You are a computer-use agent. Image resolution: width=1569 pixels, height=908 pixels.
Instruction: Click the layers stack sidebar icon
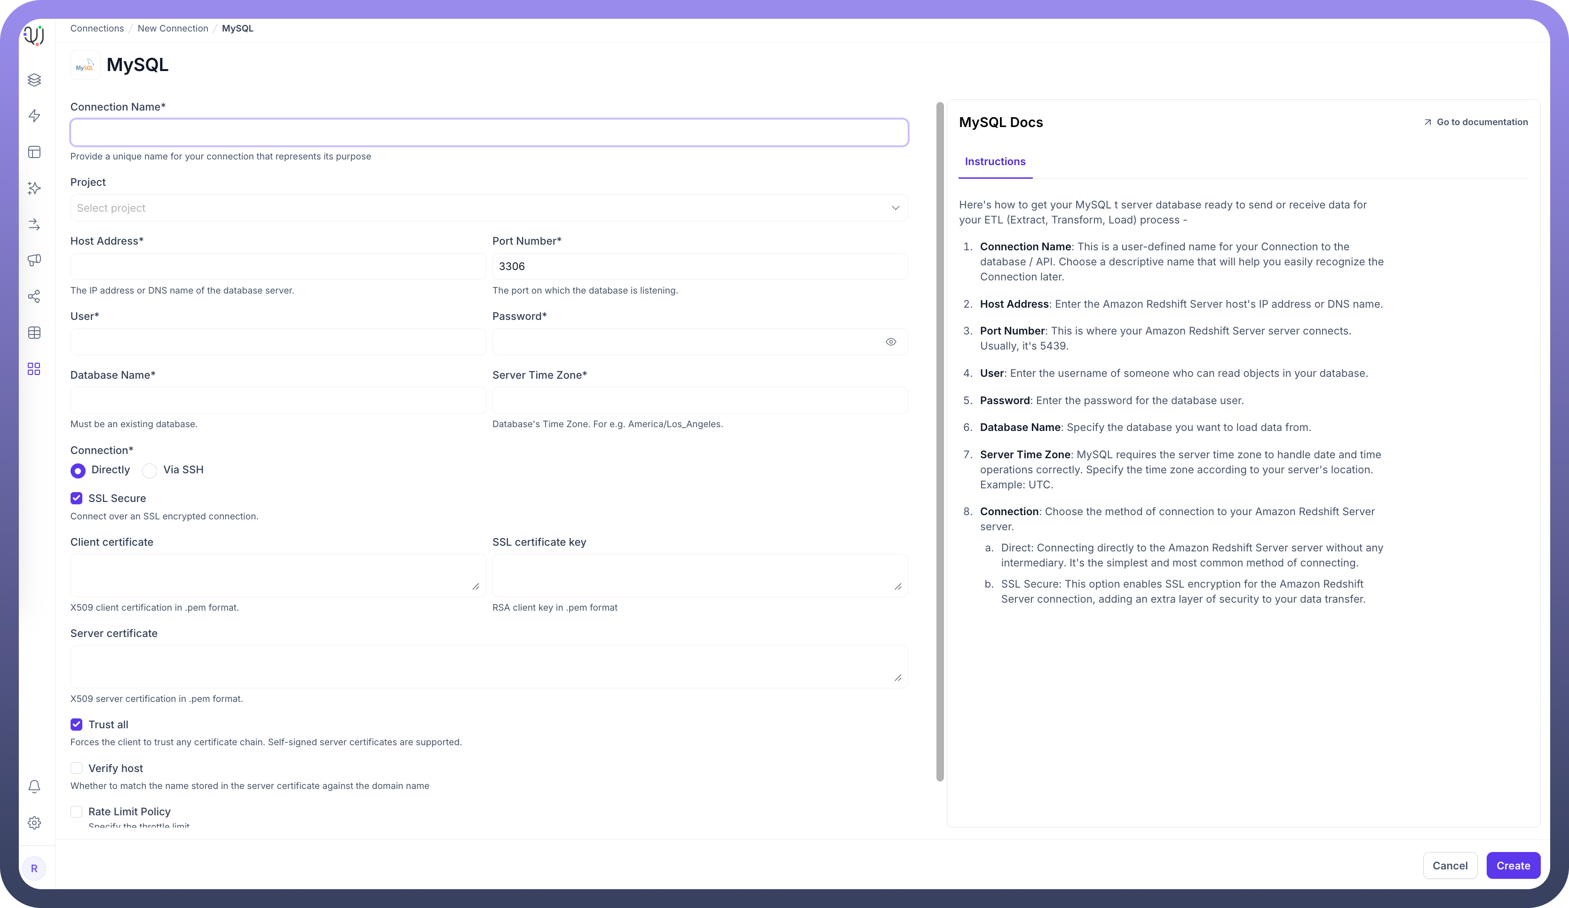click(34, 80)
